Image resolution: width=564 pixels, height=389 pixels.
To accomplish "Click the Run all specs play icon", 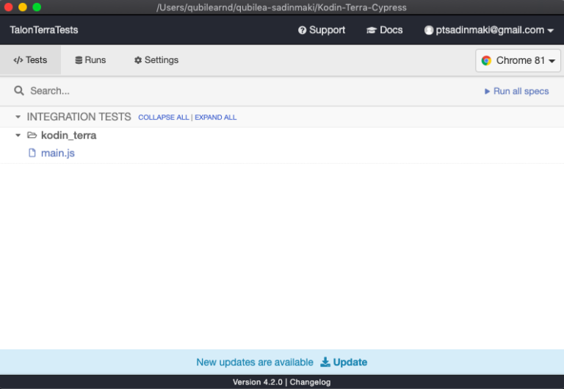I will pos(487,91).
